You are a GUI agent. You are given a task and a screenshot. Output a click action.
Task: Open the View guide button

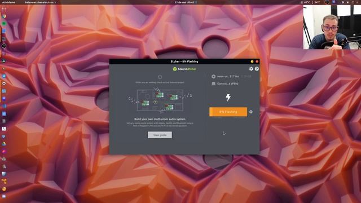[x=160, y=135]
